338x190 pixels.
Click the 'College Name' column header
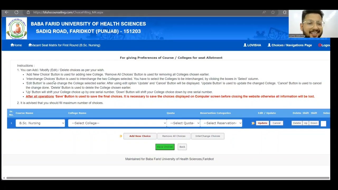pyautogui.click(x=77, y=113)
